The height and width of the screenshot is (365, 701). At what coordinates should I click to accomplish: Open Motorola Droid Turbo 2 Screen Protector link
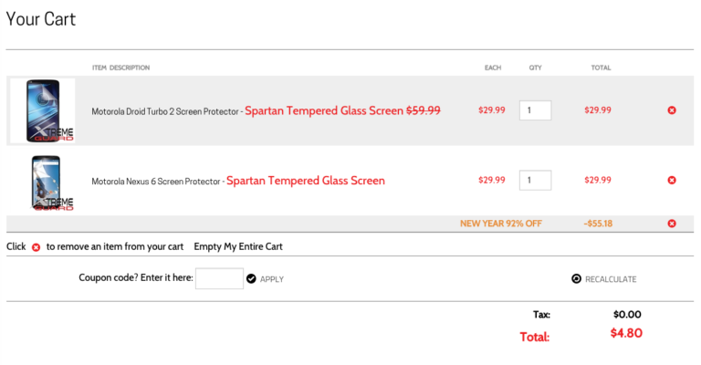click(165, 111)
